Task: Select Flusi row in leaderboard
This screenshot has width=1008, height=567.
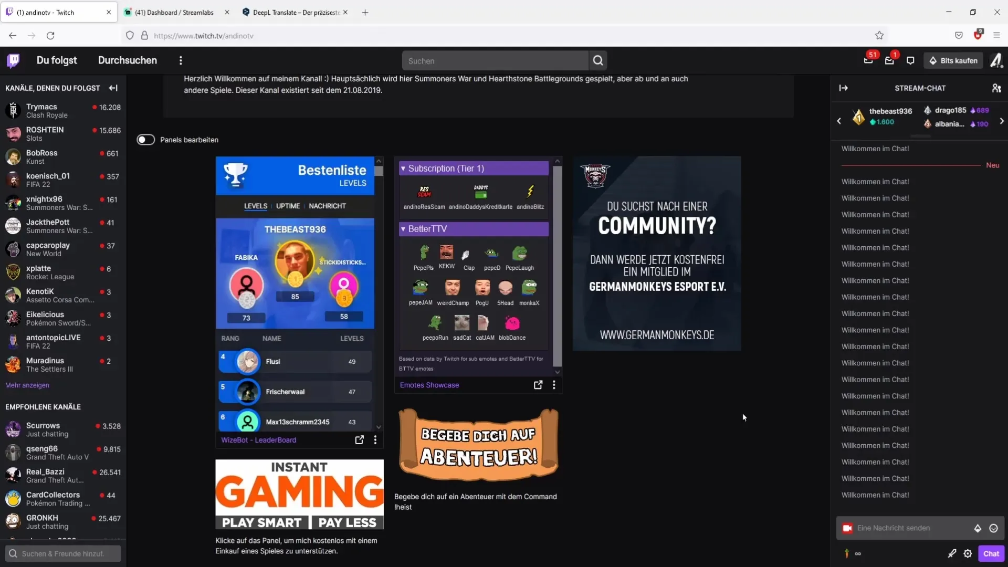Action: (295, 362)
